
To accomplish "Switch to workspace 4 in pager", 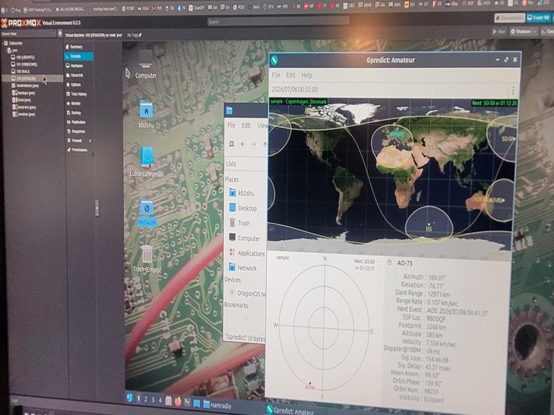I will [x=160, y=400].
